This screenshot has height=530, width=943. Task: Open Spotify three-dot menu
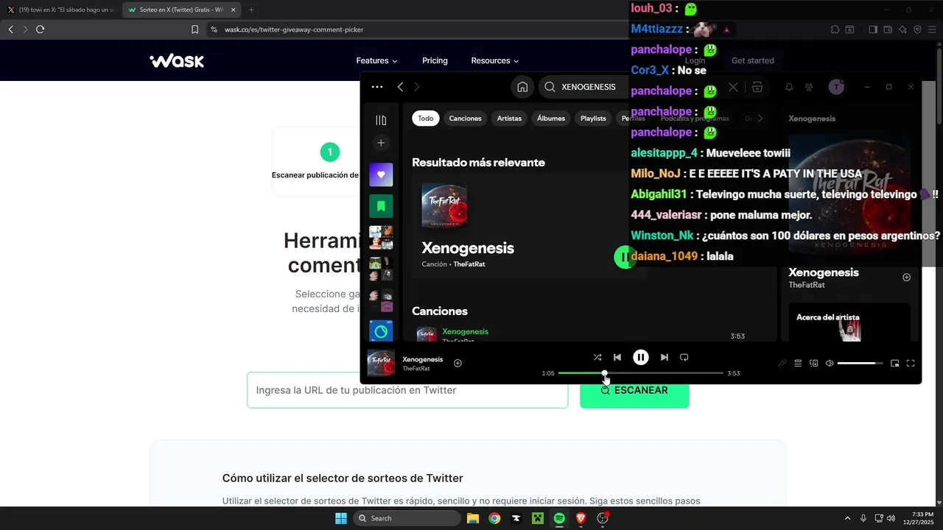tap(377, 87)
